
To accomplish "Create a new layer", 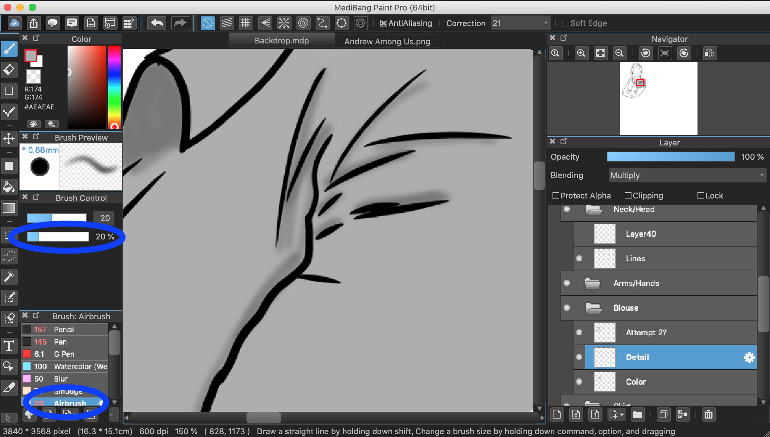I will [x=557, y=415].
